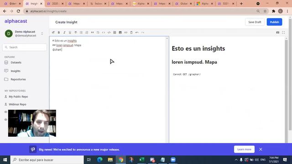The image size is (292, 164).
Task: Open Windows Start menu
Action: 5,160
